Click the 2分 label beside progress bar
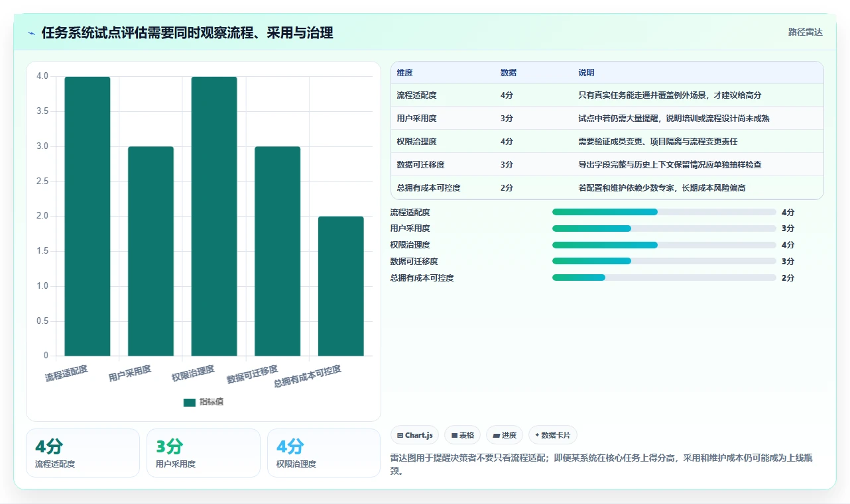The width and height of the screenshot is (850, 504). (x=788, y=278)
